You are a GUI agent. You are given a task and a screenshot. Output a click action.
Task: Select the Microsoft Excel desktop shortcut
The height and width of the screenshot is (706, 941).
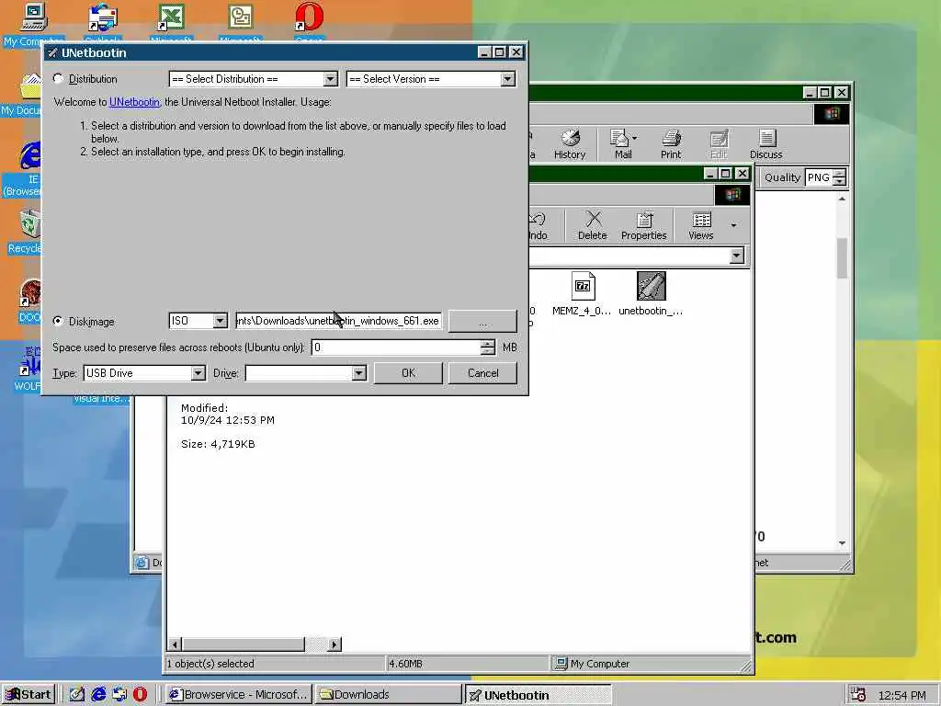click(171, 24)
